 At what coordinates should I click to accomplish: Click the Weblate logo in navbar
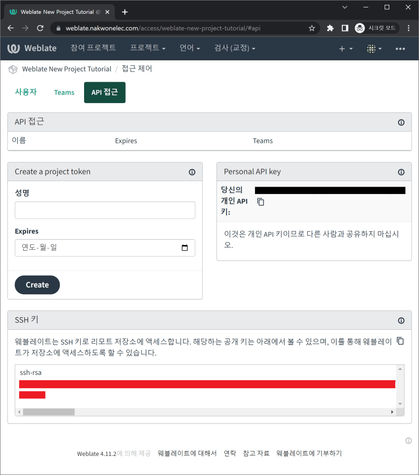click(x=32, y=48)
